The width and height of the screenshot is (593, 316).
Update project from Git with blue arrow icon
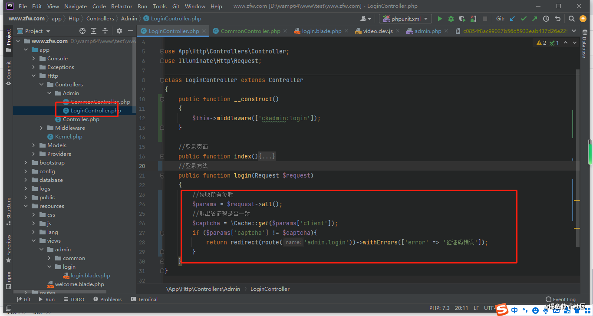[x=512, y=19]
